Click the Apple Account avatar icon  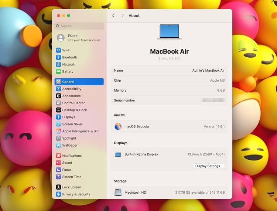point(61,38)
